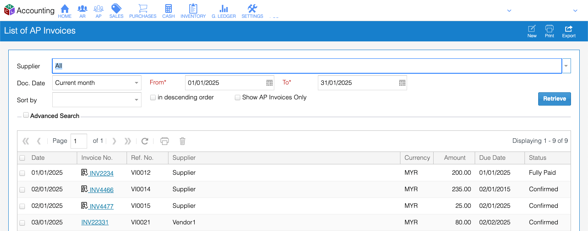Open the To date calendar picker
The width and height of the screenshot is (588, 231).
pos(402,83)
